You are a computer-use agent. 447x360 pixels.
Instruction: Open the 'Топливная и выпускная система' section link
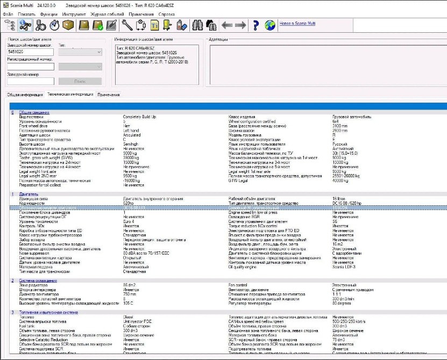48,312
